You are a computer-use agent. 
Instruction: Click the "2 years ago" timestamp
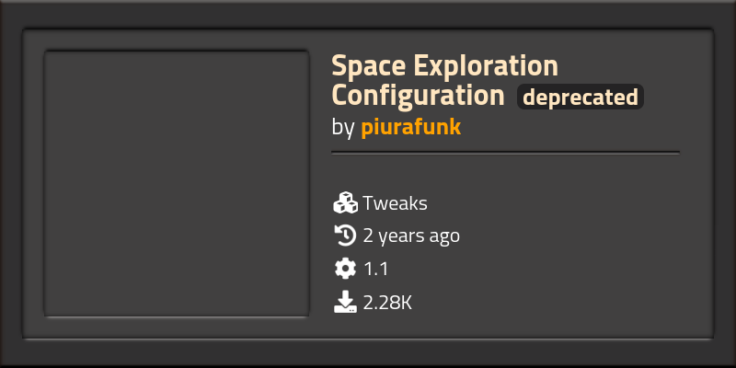tap(411, 236)
